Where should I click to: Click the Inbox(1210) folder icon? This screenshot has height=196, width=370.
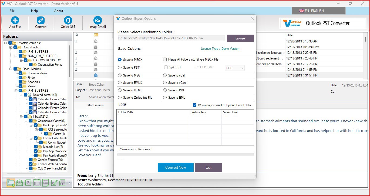29,117
